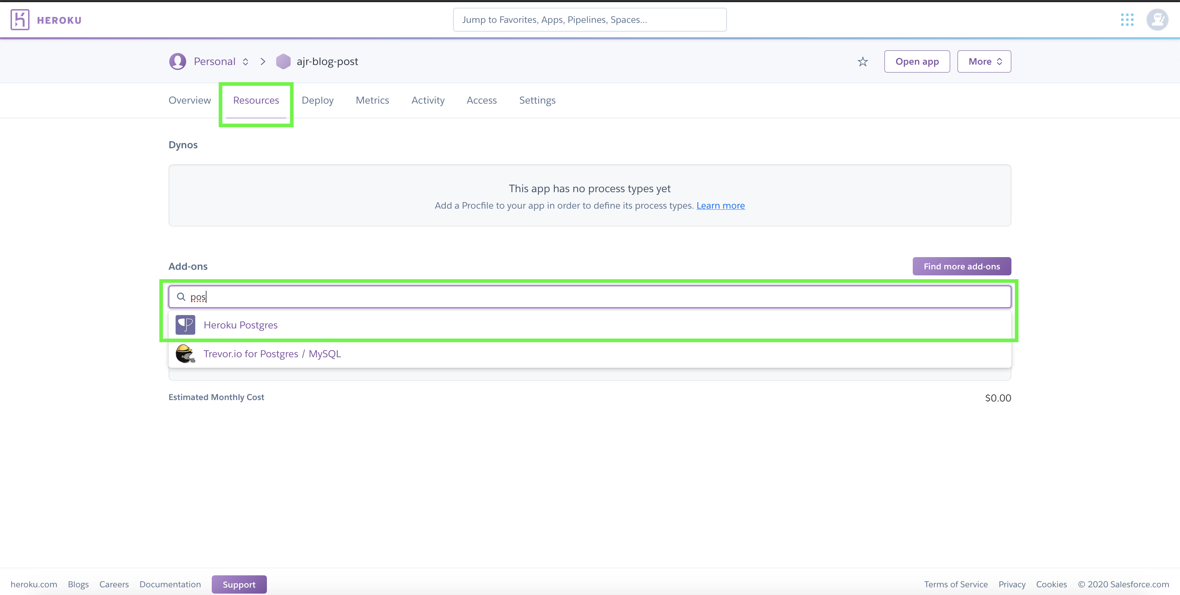Open the Terms of Service link
Image resolution: width=1180 pixels, height=595 pixels.
coord(956,584)
